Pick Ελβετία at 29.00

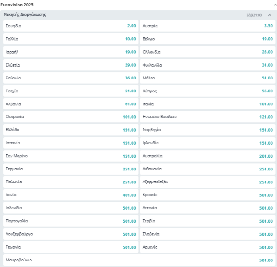tap(71, 65)
